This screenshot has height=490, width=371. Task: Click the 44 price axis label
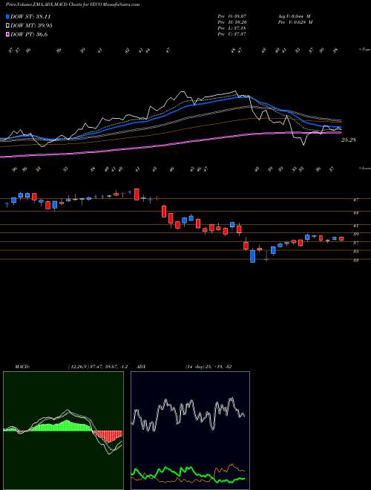355,212
